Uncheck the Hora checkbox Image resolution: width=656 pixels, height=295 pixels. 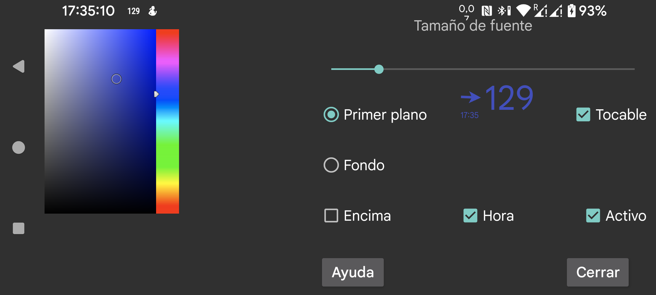(x=470, y=216)
